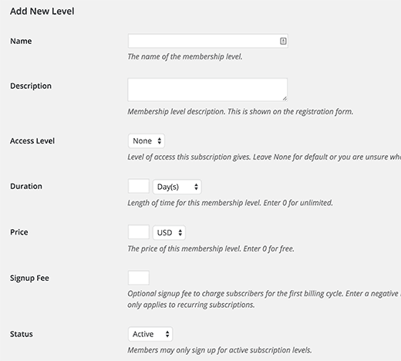Click the membership level name help text

click(185, 56)
